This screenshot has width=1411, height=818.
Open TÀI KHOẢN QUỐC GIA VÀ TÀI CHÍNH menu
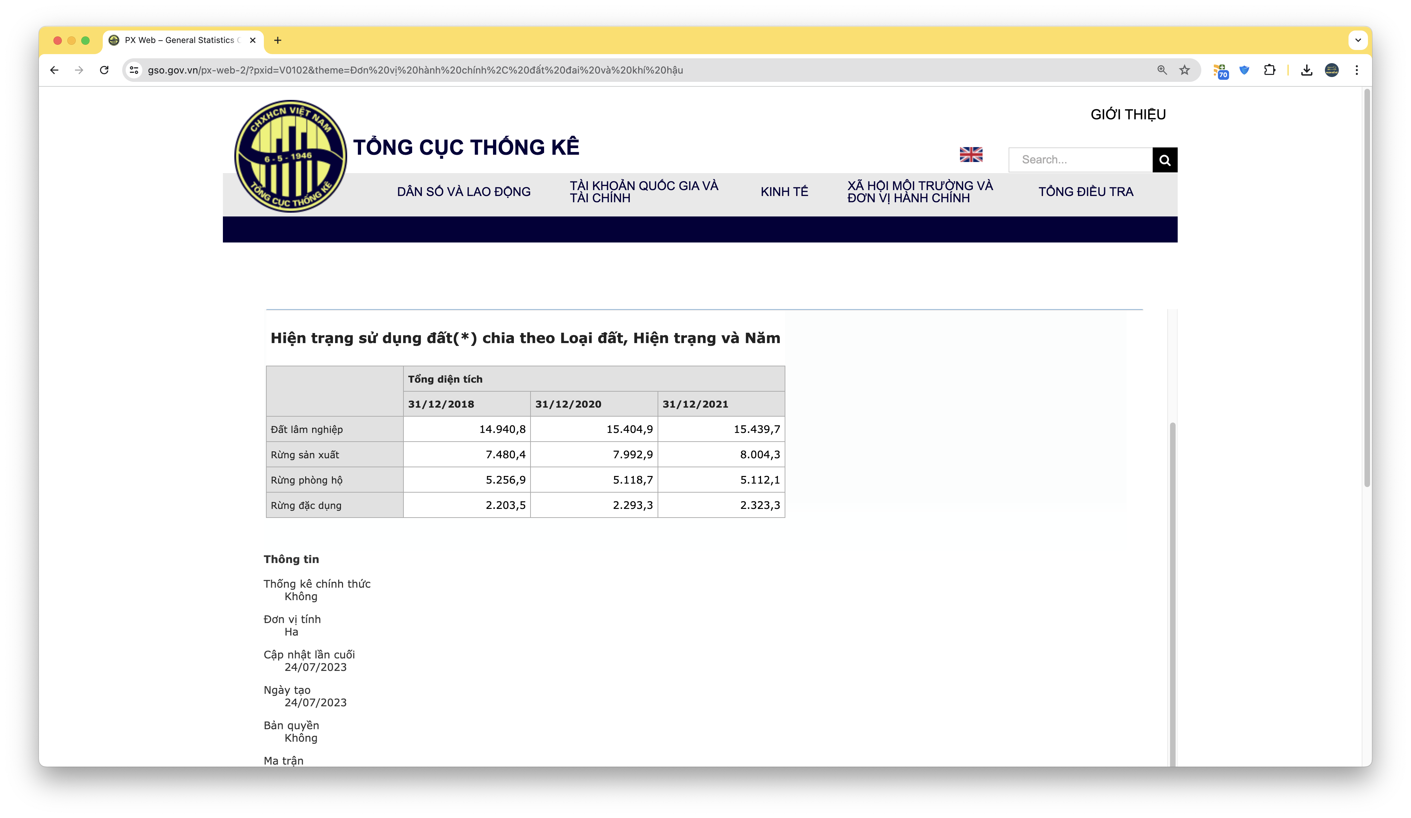point(644,192)
